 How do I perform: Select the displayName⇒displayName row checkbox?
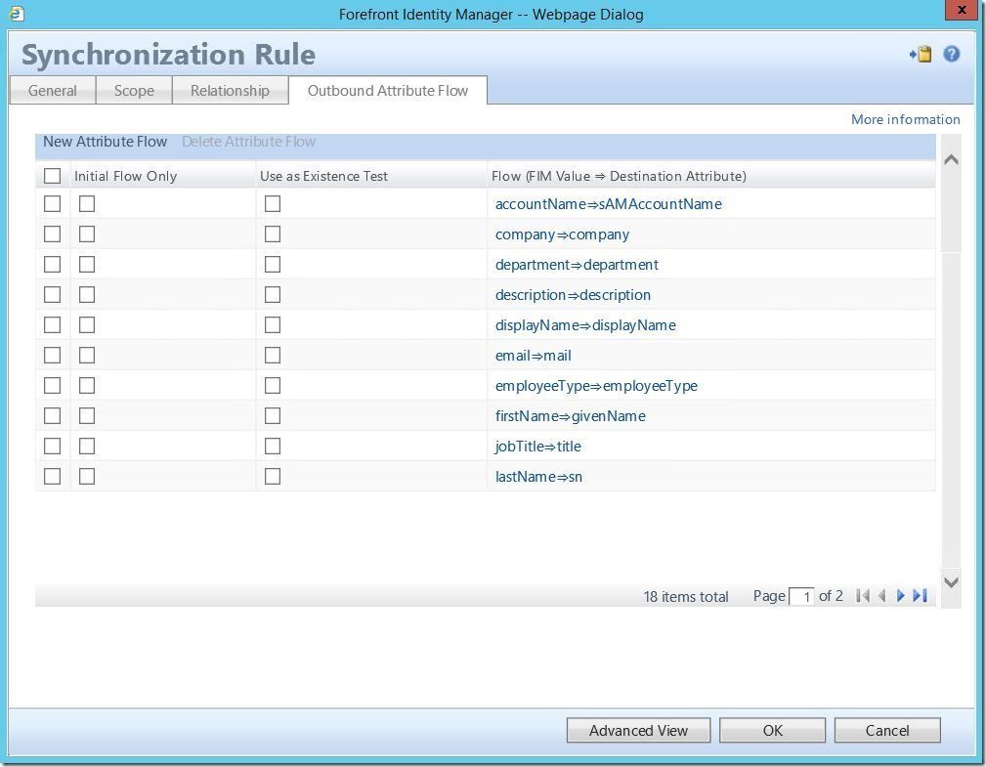pos(52,324)
